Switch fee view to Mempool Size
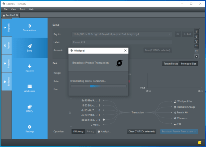 coord(189,64)
